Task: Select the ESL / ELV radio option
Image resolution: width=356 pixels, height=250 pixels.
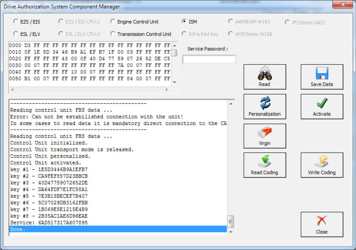Action: click(x=16, y=34)
